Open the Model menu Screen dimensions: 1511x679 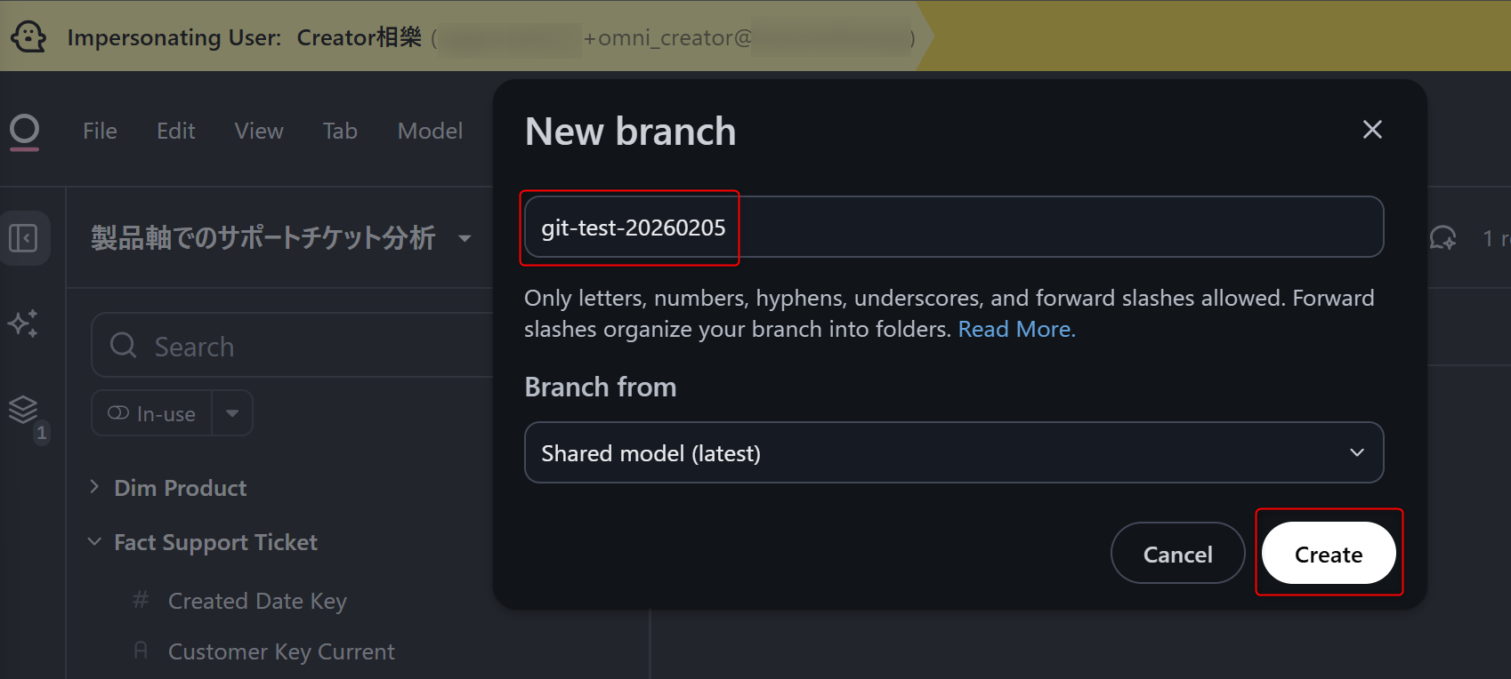pos(430,131)
